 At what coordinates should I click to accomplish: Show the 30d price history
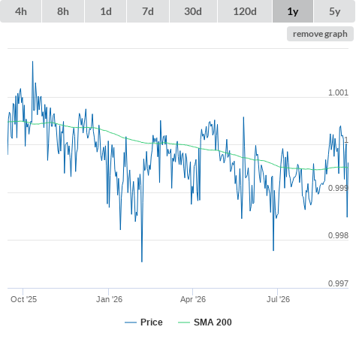193,11
